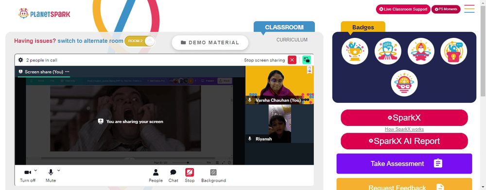The image size is (486, 190).
Task: Open the Screen share three-dots menu
Action: click(x=67, y=72)
